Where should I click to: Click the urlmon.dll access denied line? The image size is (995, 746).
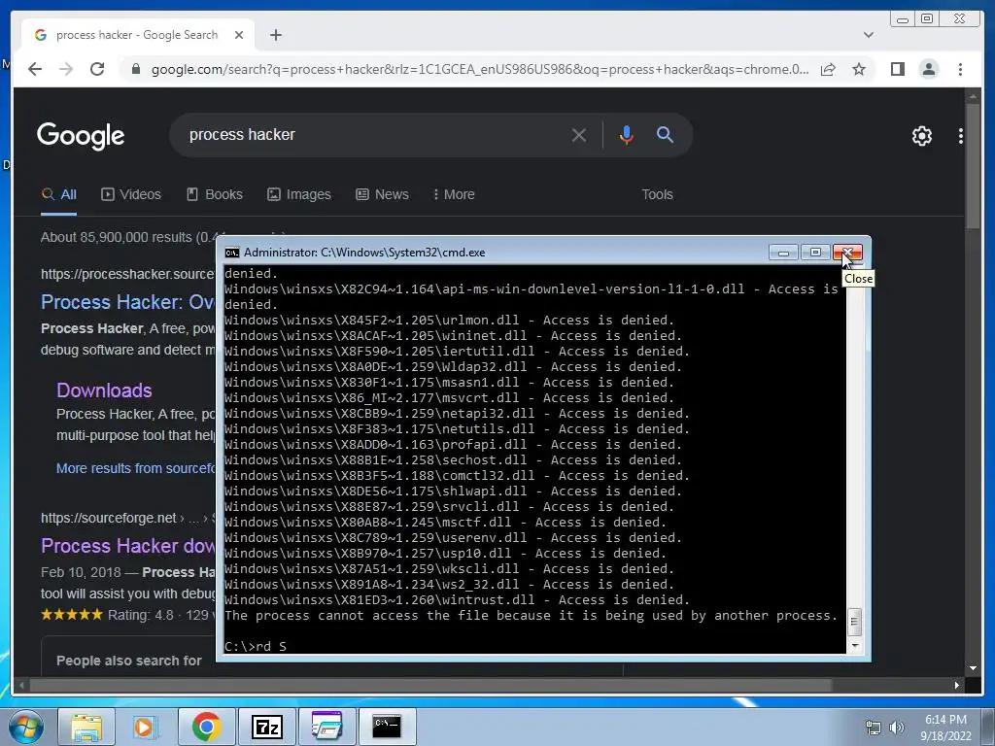click(449, 320)
